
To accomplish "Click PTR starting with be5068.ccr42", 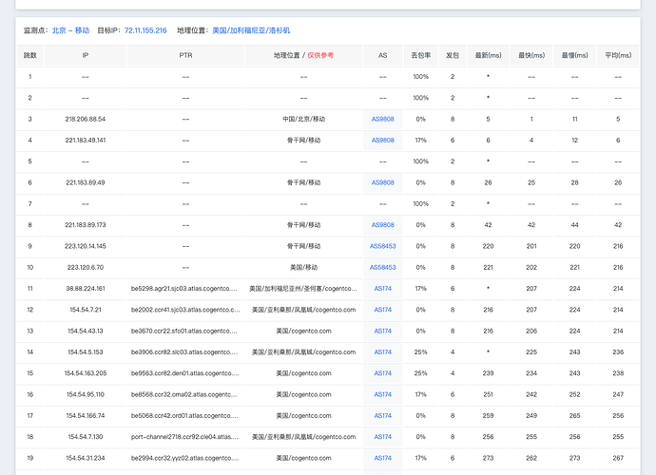I will (184, 415).
